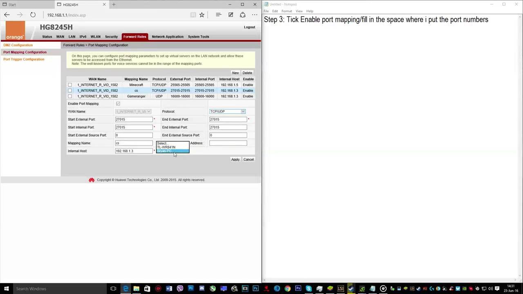This screenshot has height=294, width=523.
Task: Open a new Edge tab with plus
Action: coord(114,4)
